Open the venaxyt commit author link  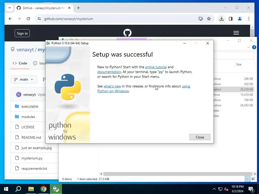click(29, 94)
